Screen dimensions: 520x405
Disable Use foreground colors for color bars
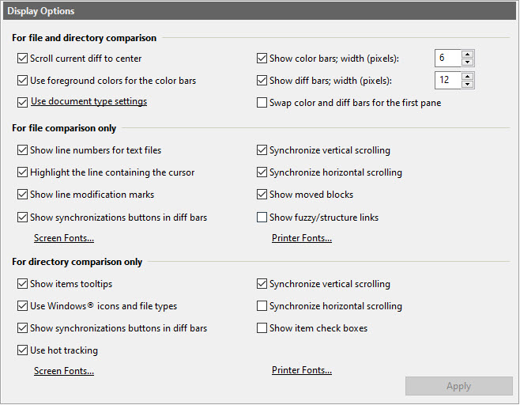point(22,80)
